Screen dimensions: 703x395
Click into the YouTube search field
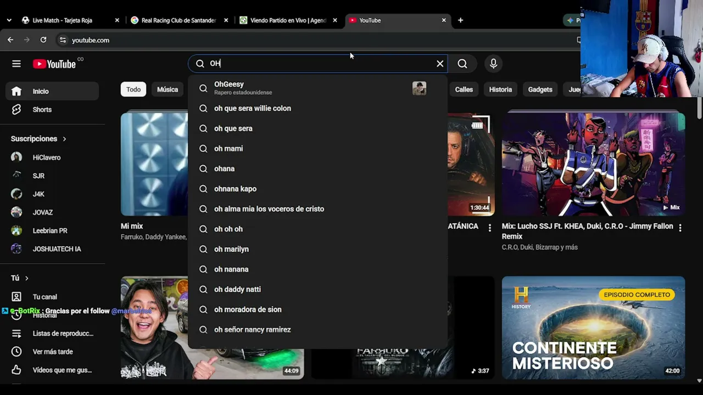[x=319, y=64]
